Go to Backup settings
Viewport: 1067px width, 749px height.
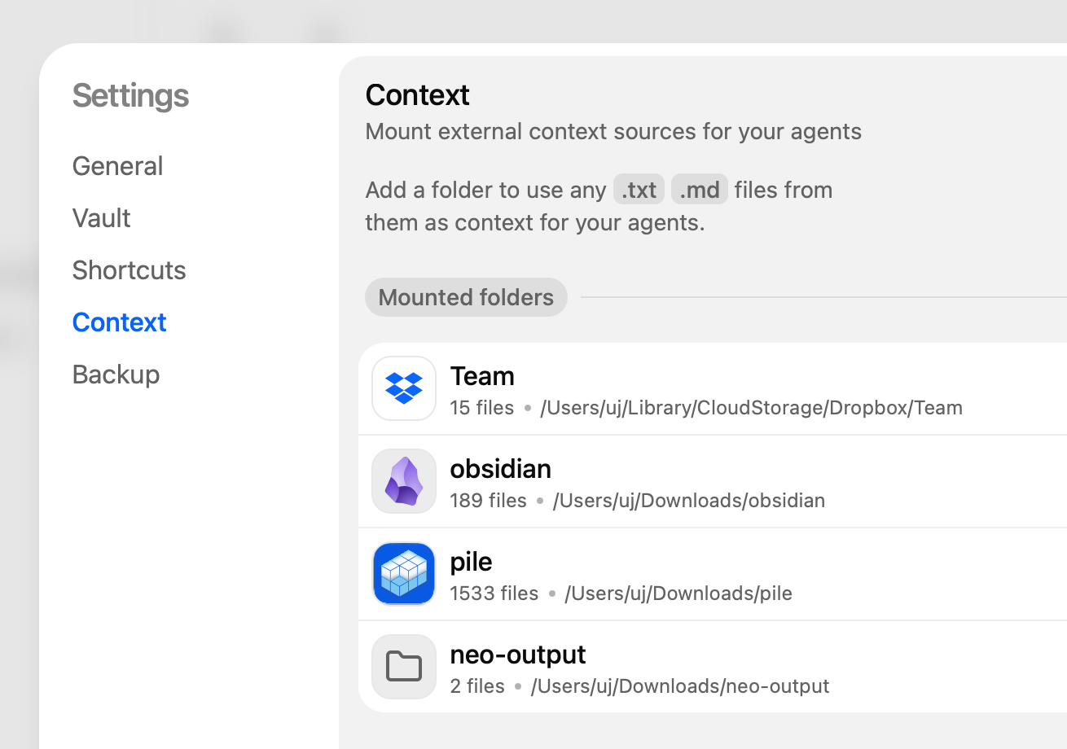click(116, 374)
